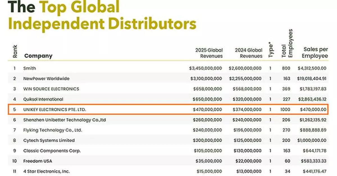The image size is (337, 176).
Task: Click the Type* column header
Action: pos(271,50)
